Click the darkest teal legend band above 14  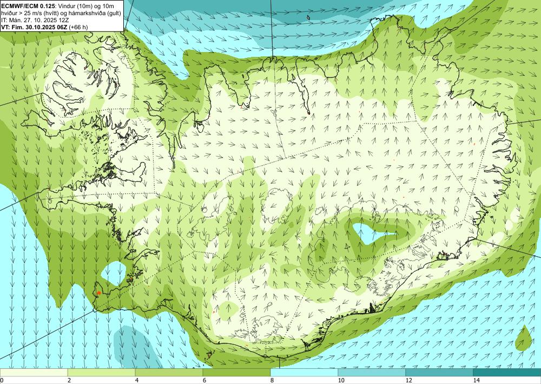507,372
